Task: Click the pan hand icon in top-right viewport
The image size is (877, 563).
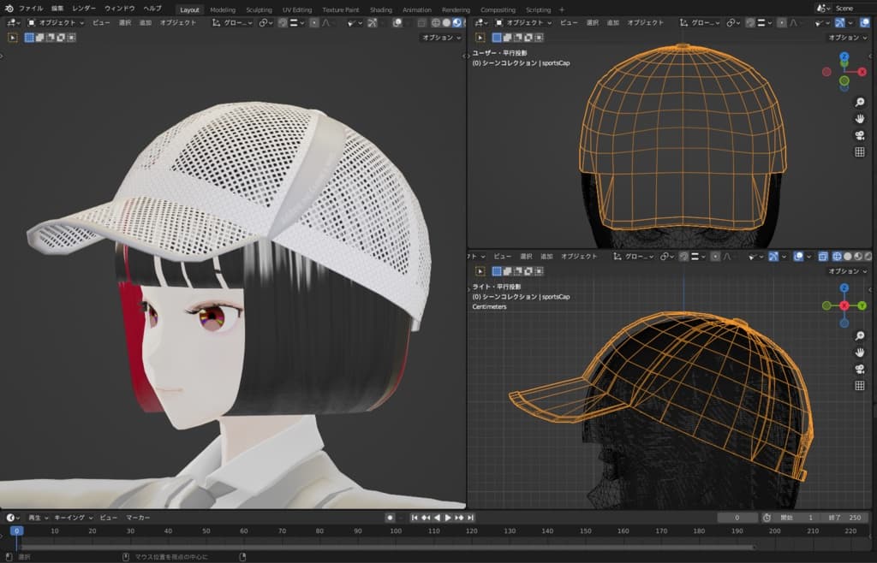Action: (859, 118)
